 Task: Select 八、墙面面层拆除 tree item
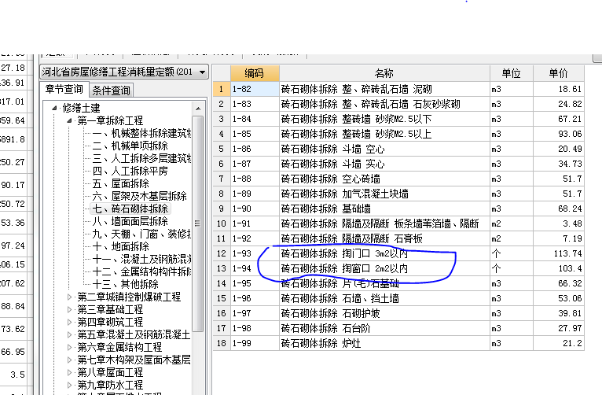click(130, 221)
